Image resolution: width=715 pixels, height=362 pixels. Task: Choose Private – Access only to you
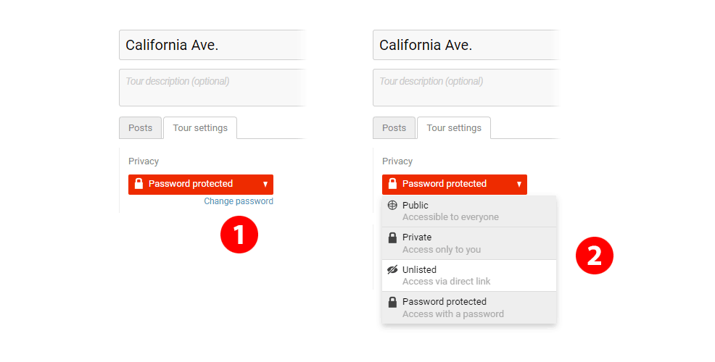click(469, 243)
